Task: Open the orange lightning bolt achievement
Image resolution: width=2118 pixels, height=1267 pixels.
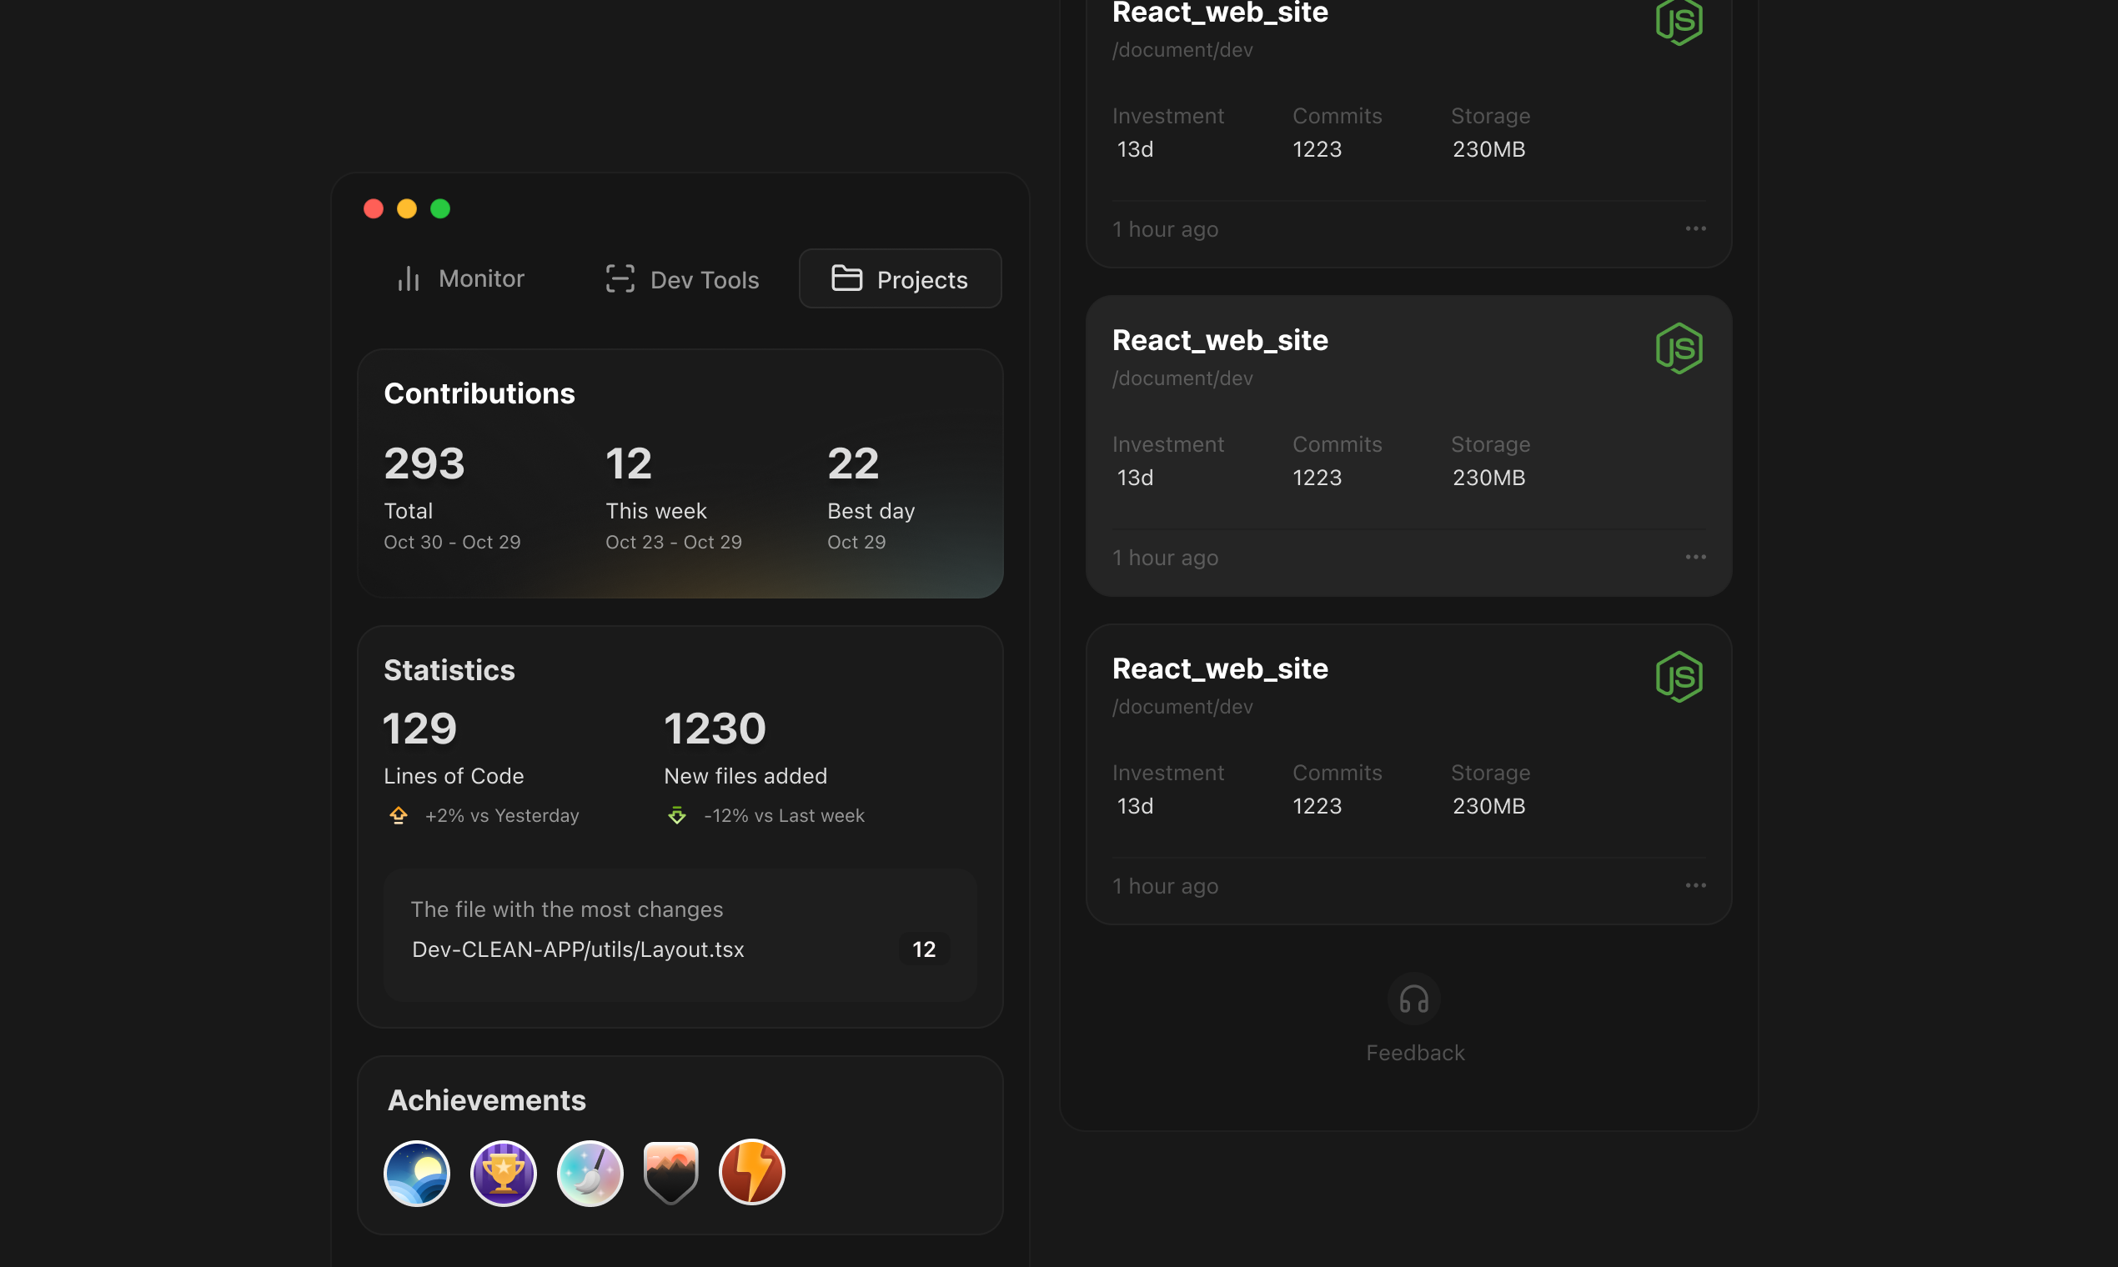Action: coord(751,1172)
